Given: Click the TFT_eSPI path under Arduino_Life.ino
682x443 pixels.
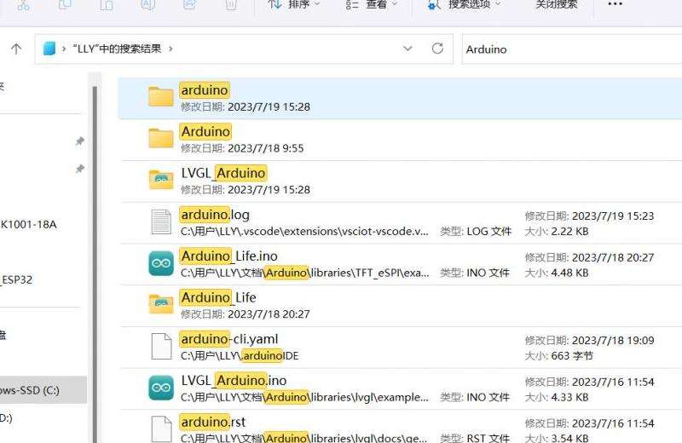Looking at the screenshot, I should [304, 273].
